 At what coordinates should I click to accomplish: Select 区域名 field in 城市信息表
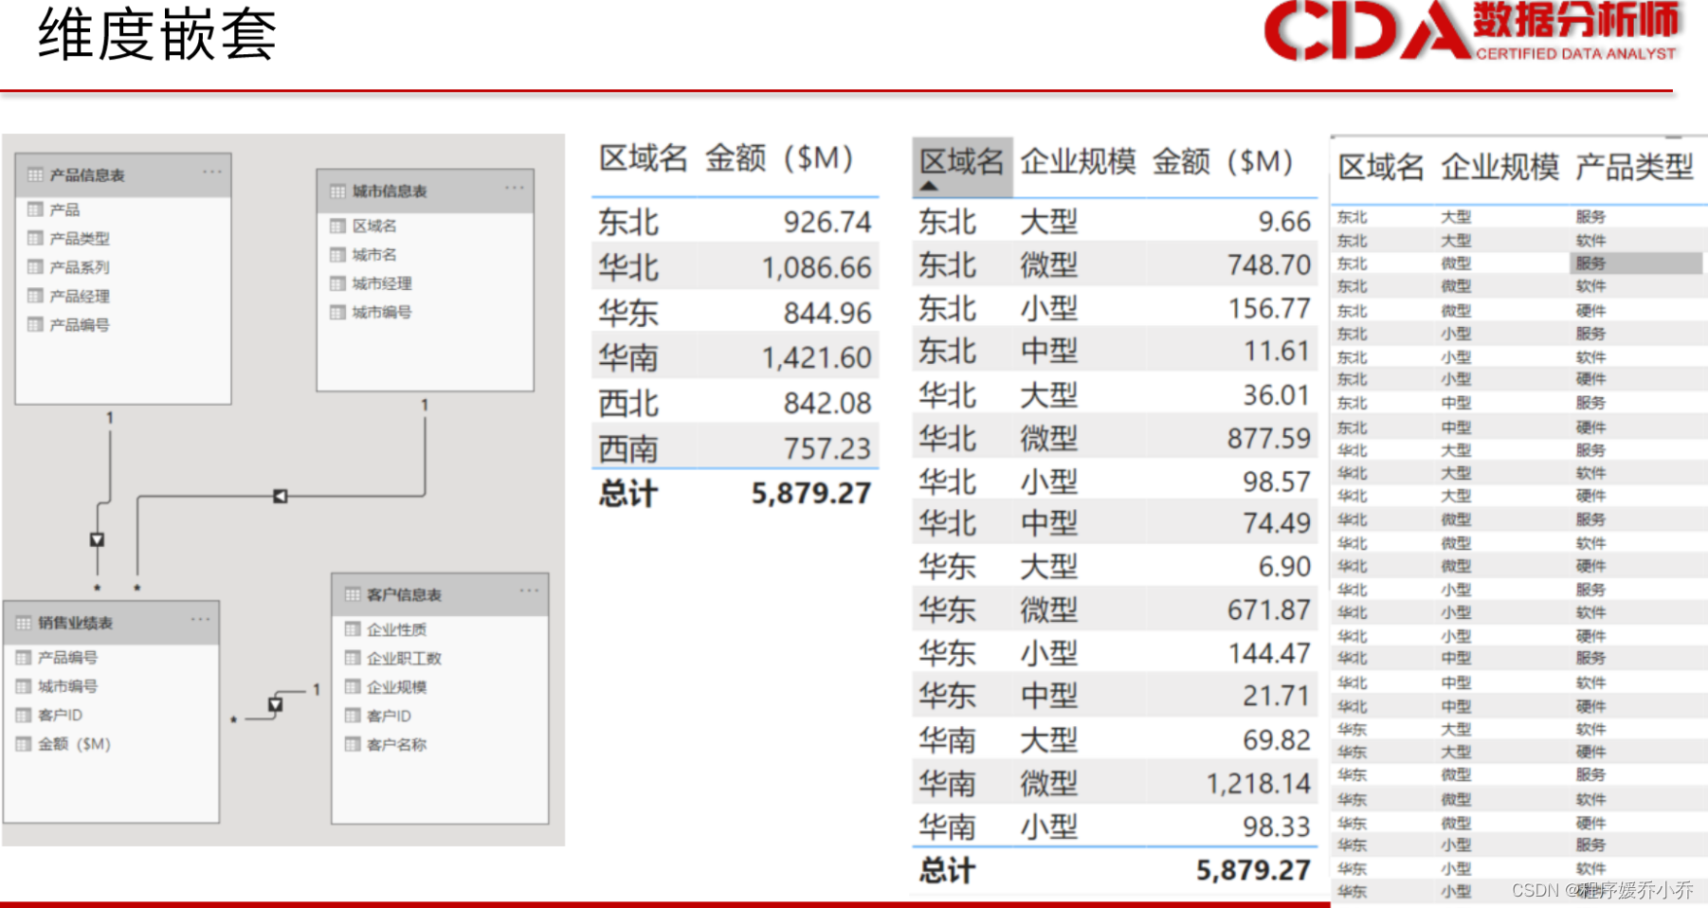click(x=374, y=226)
